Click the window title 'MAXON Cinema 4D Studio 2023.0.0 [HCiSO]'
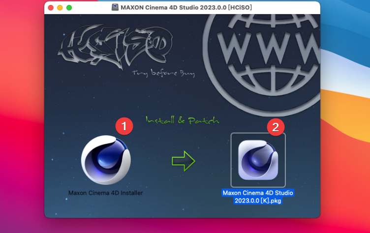This screenshot has height=233, width=370. click(x=186, y=7)
